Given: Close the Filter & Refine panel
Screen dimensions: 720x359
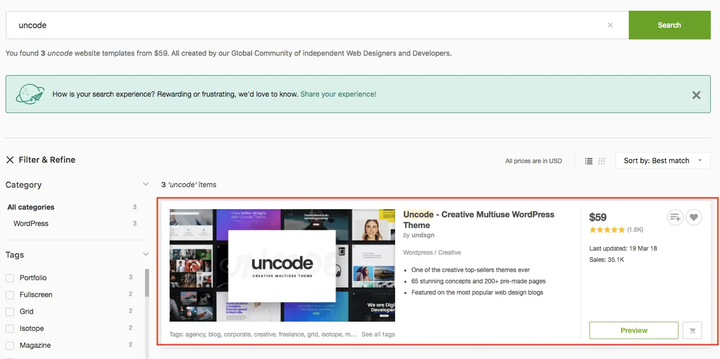Looking at the screenshot, I should [x=10, y=160].
